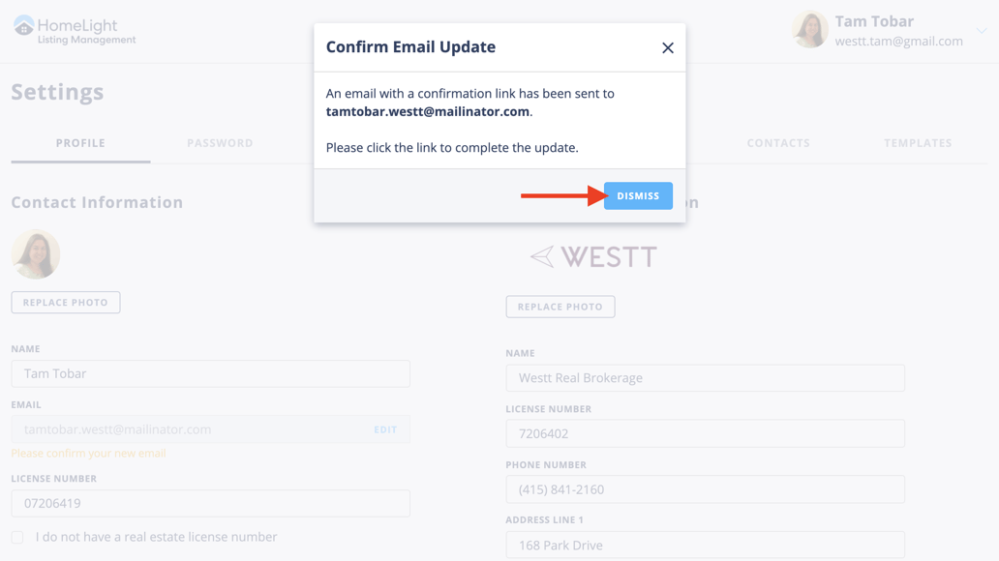
Task: Open the Tam Tobar account avatar
Action: 809,30
